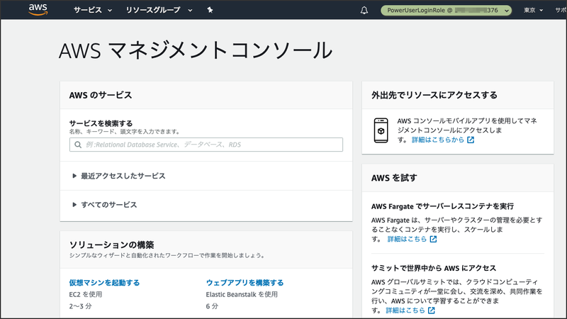Click AWS Fargate でサーバーレスコンテナを実行 title
567x319 pixels.
click(442, 206)
